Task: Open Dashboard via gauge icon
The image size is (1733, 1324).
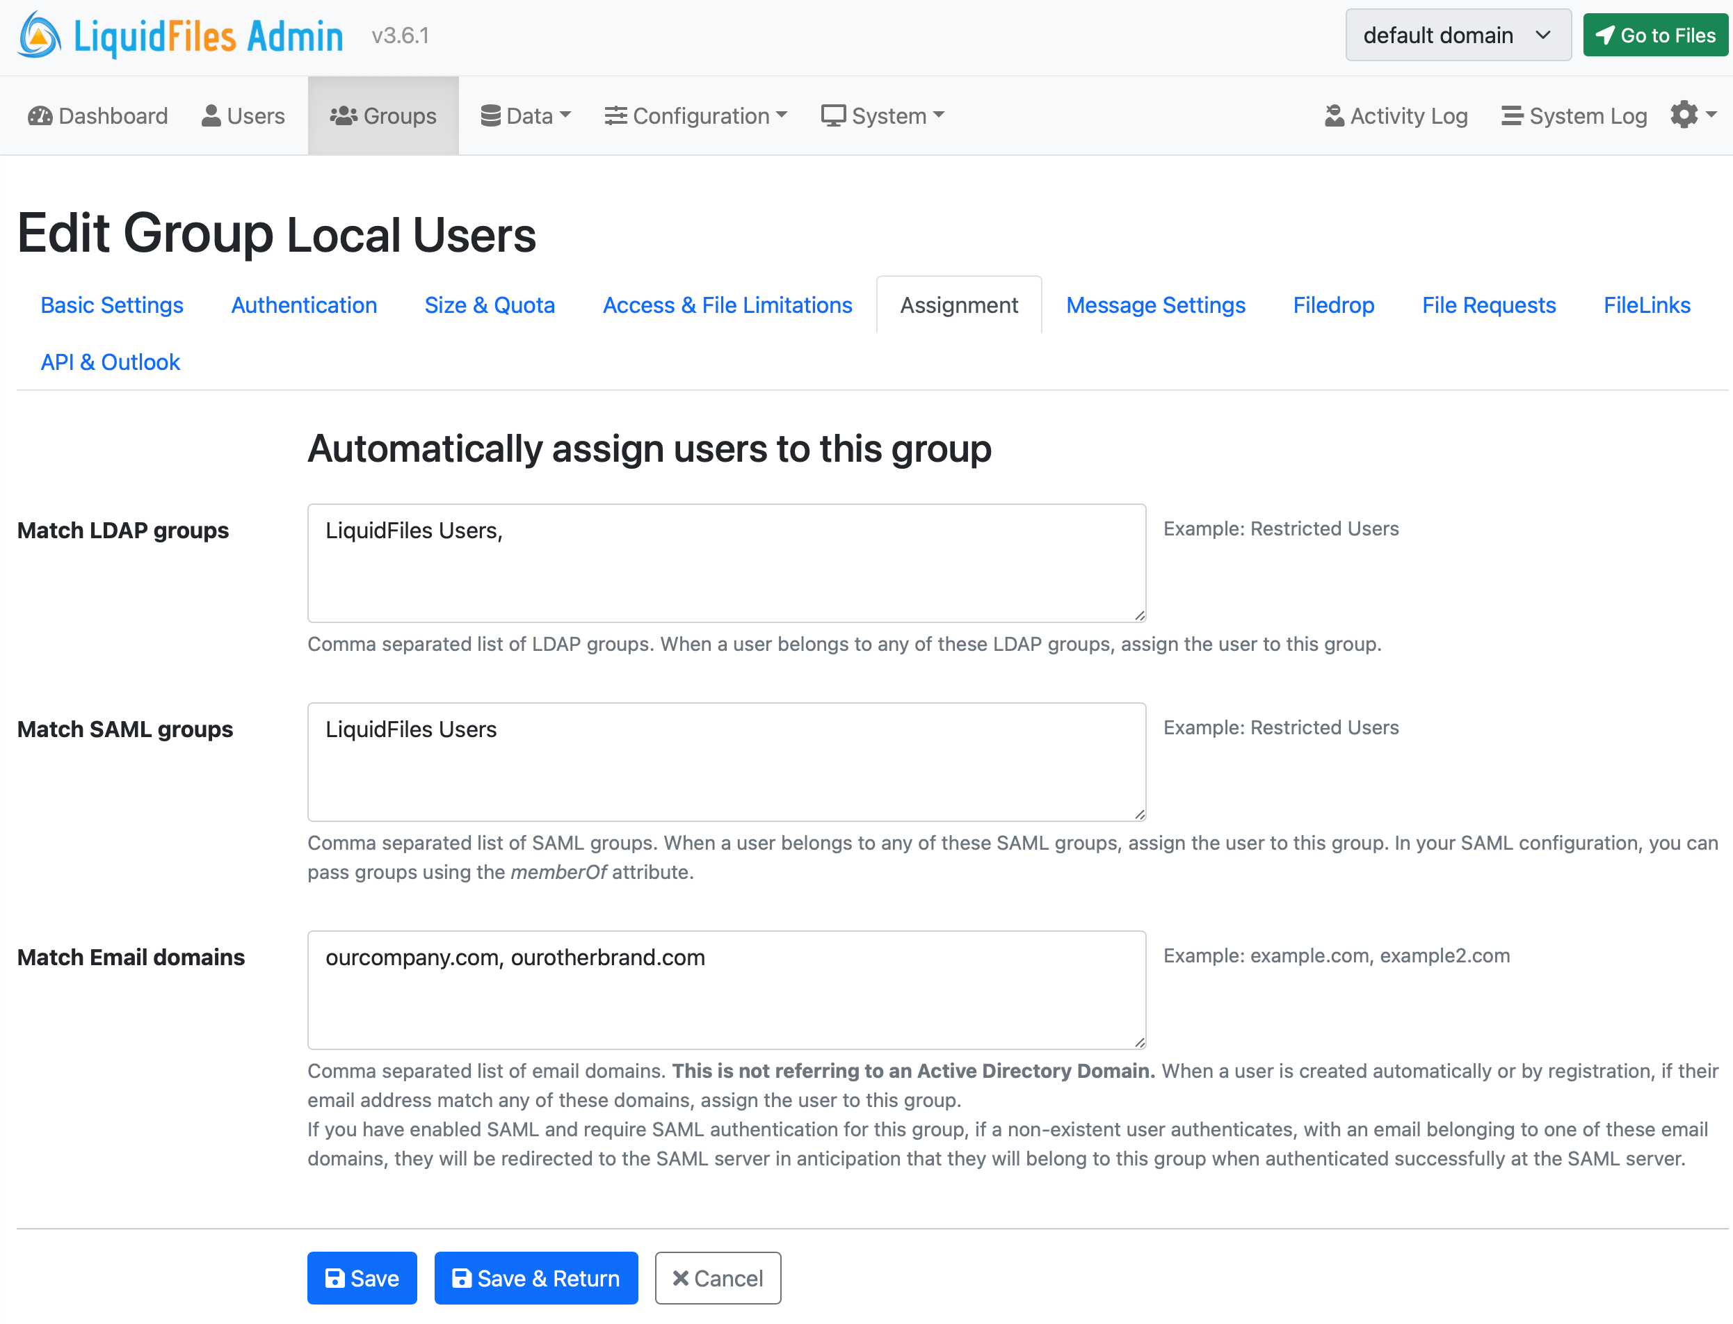Action: pyautogui.click(x=40, y=116)
